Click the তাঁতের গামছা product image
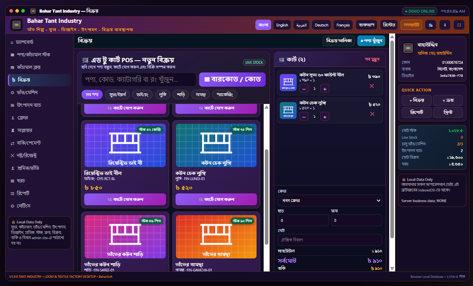This screenshot has height=286, width=473. [x=216, y=236]
